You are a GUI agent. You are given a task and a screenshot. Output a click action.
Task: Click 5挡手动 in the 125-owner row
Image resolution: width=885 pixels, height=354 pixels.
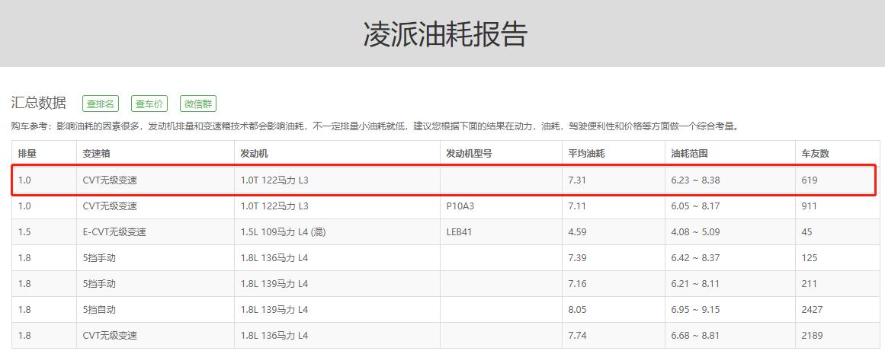(x=99, y=258)
